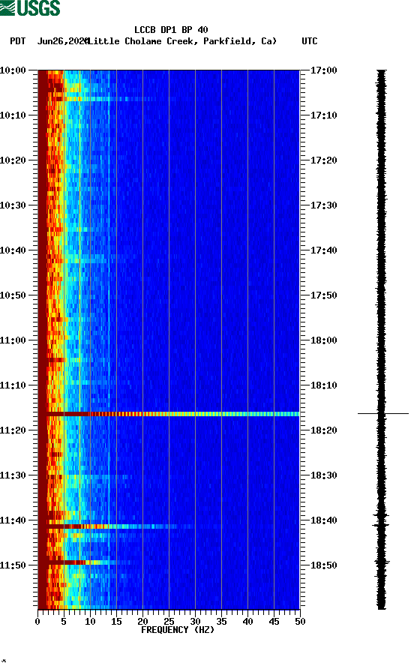Image resolution: width=414 pixels, height=669 pixels.
Task: Click the '50' frequency axis label
Action: (300, 622)
